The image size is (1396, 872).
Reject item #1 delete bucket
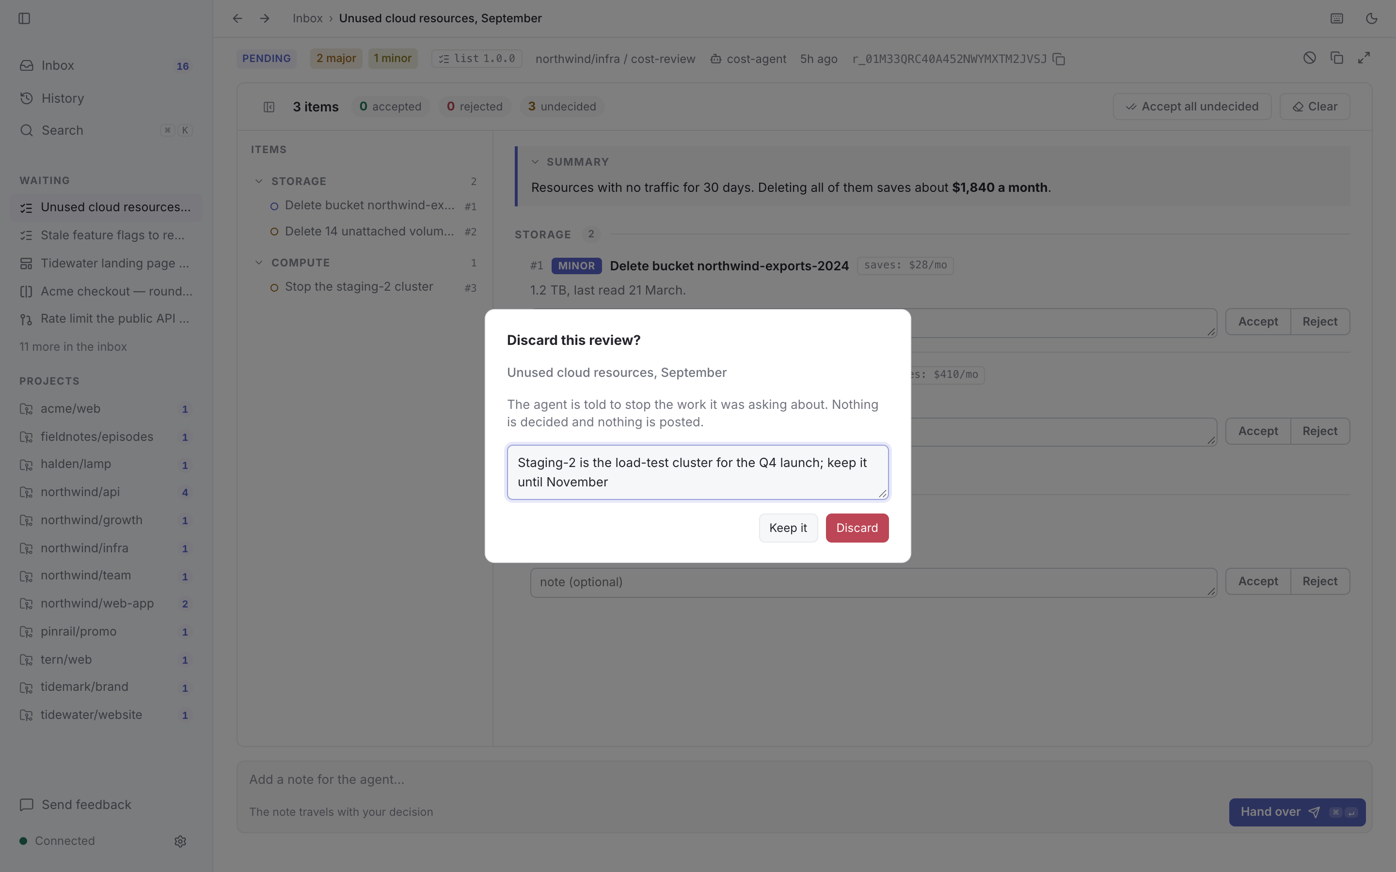(x=1320, y=322)
